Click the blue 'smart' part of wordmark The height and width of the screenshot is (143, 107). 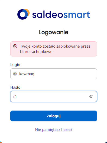pos(77,15)
